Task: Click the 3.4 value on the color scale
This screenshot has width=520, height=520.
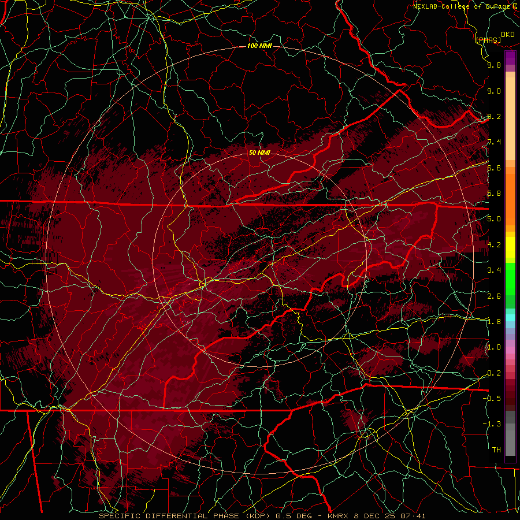Action: point(494,270)
